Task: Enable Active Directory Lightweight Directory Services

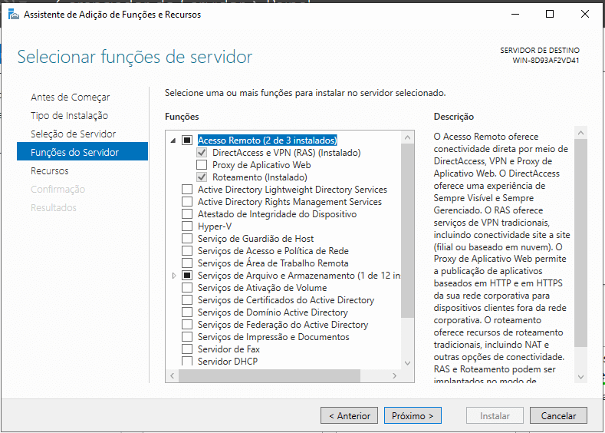Action: click(x=187, y=190)
